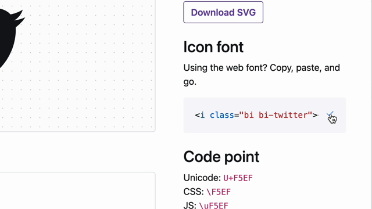Click the Icon font heading
Viewport: 372px width, 209px height.
(x=213, y=46)
